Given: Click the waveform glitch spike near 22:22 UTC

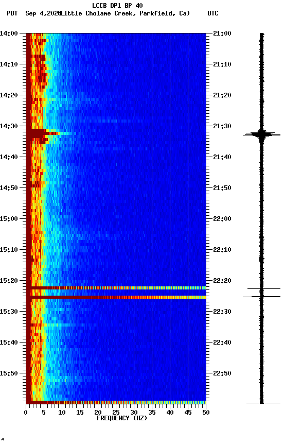Looking at the screenshot, I should point(264,288).
